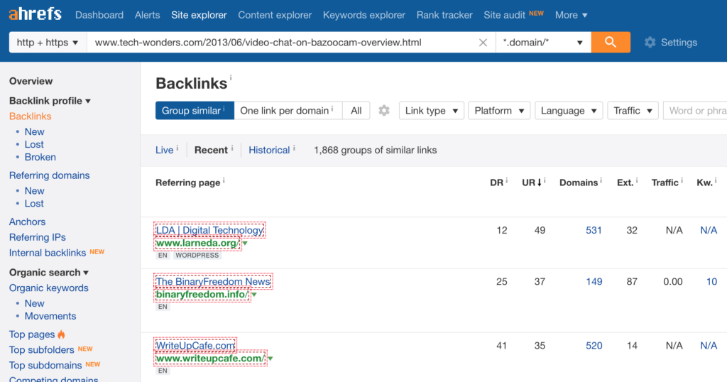
Task: Switch to the Live links tab
Action: pos(164,151)
